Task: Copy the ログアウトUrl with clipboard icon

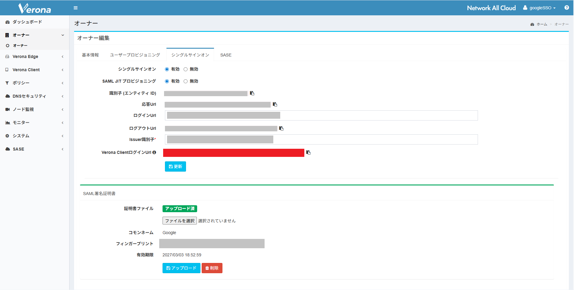Action: tap(281, 128)
